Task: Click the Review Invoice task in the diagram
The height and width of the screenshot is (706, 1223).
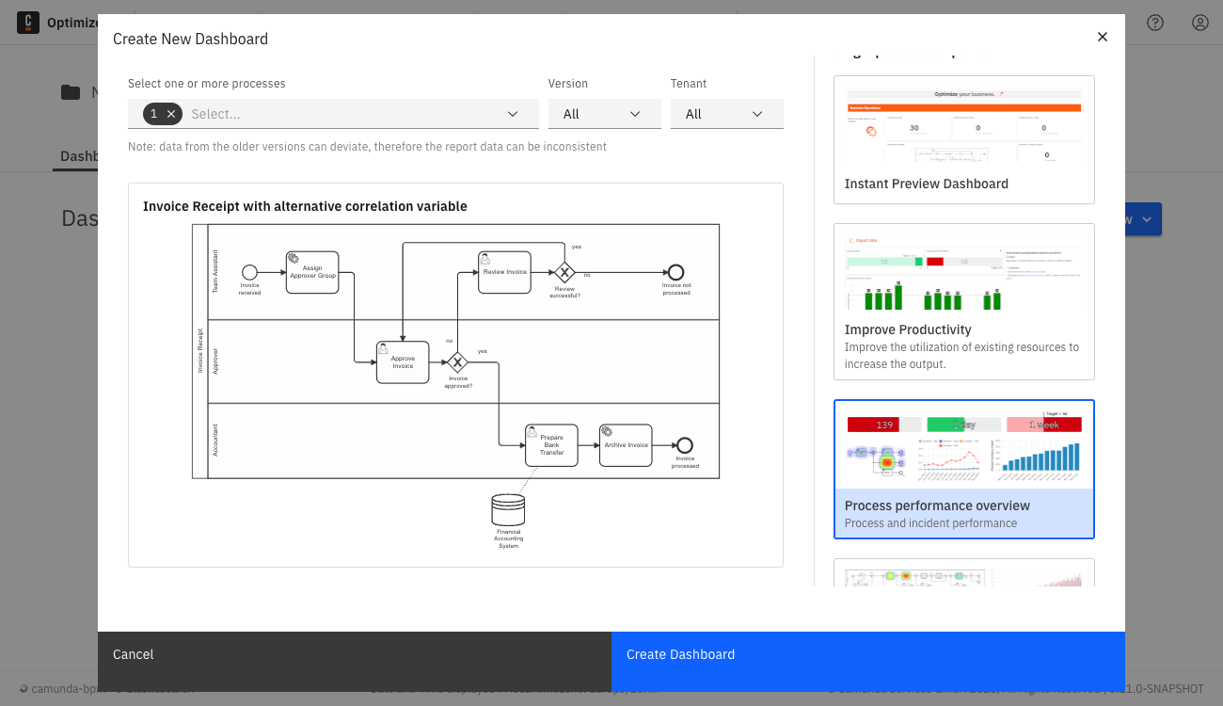Action: click(504, 272)
